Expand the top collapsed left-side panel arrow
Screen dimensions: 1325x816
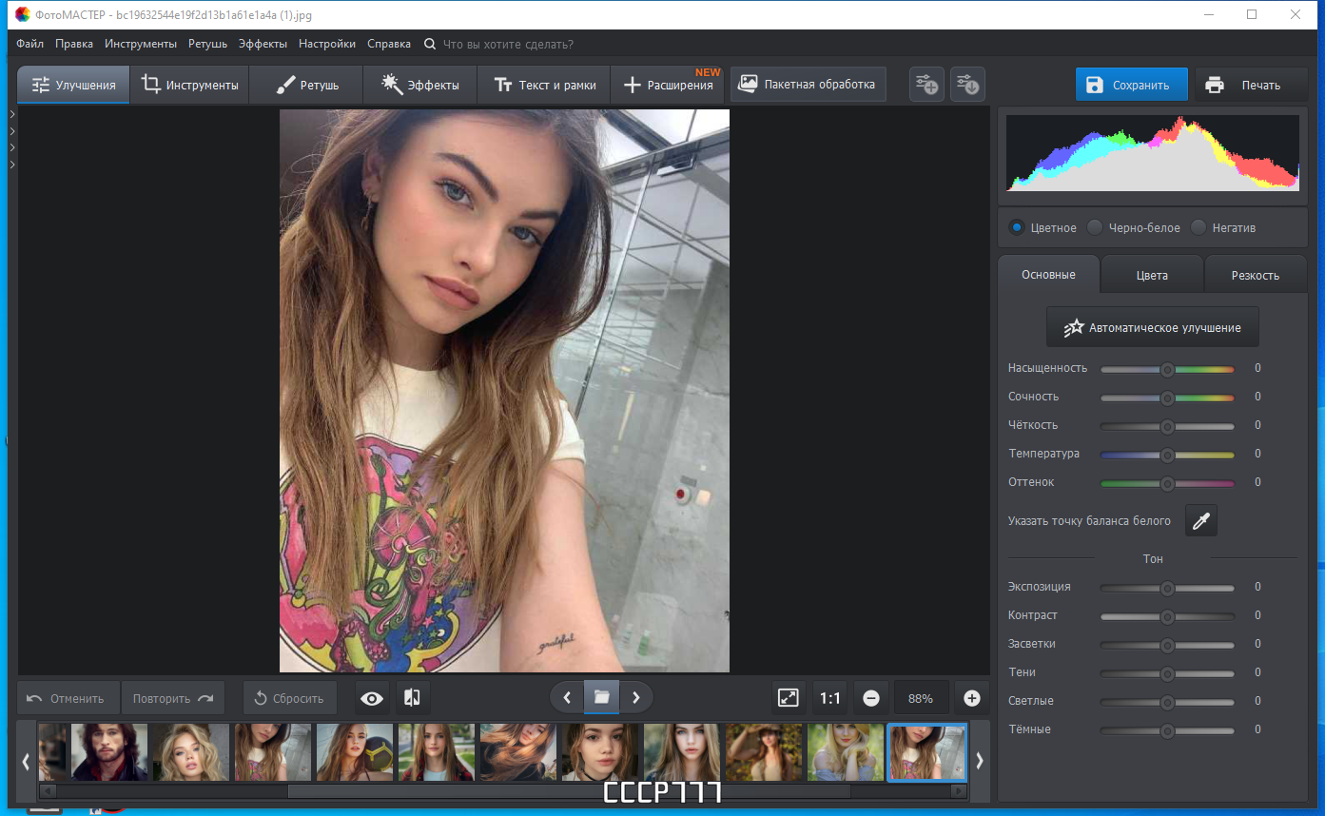11,114
